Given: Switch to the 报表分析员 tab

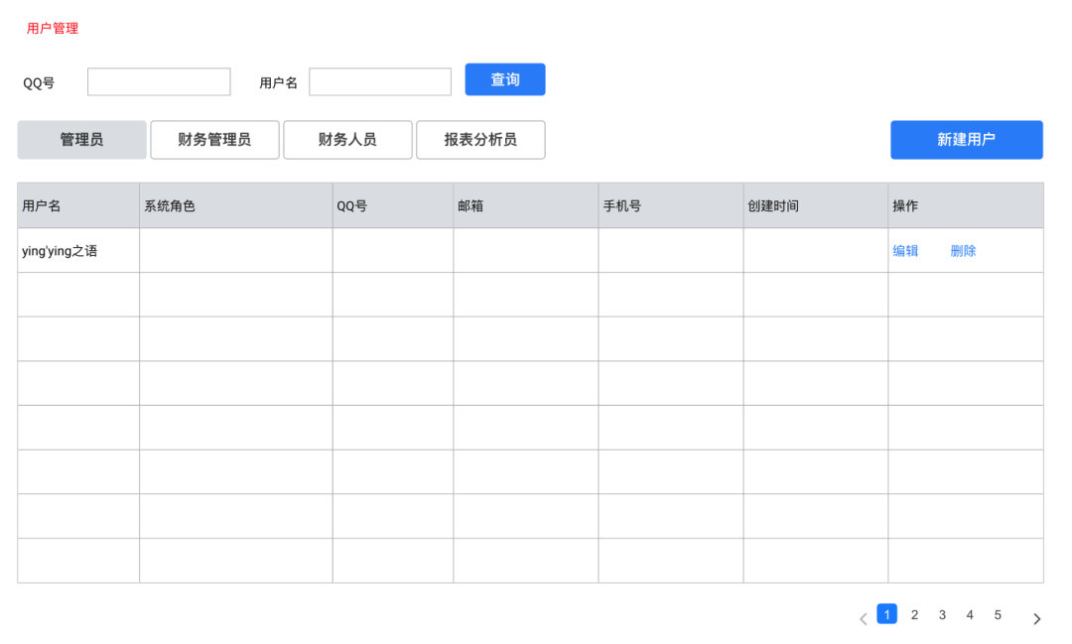Looking at the screenshot, I should coord(480,140).
